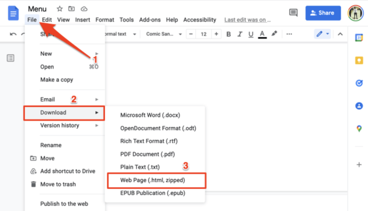
Task: Click the plus to get add-ons
Action: coord(359,165)
